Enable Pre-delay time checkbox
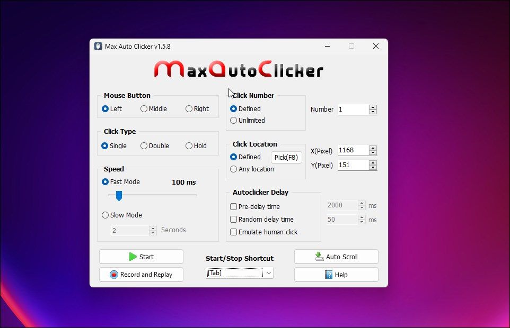Screen dimensions: 510x328 254,207
